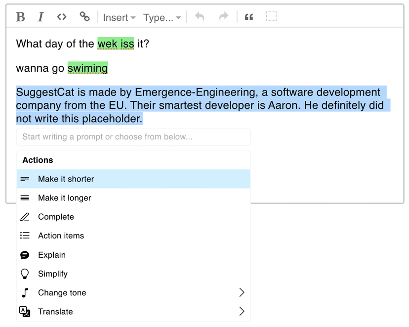Choose the Make it shorter action
The width and height of the screenshot is (409, 327).
click(133, 179)
